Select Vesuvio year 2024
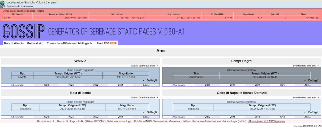 point(46,85)
